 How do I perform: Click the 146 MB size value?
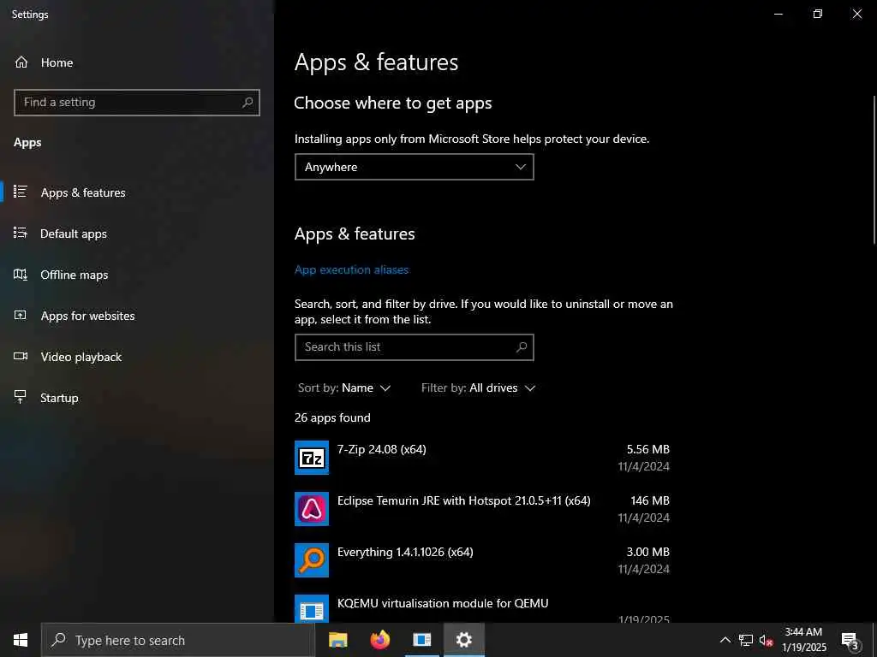click(649, 500)
